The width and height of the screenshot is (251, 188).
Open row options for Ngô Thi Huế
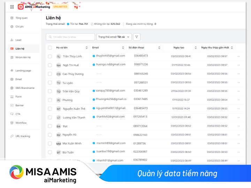point(239,65)
